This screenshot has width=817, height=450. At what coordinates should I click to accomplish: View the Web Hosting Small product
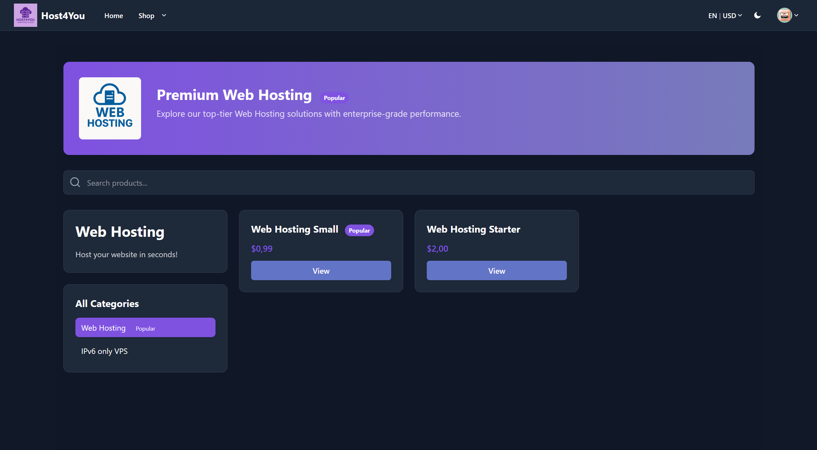click(x=321, y=270)
